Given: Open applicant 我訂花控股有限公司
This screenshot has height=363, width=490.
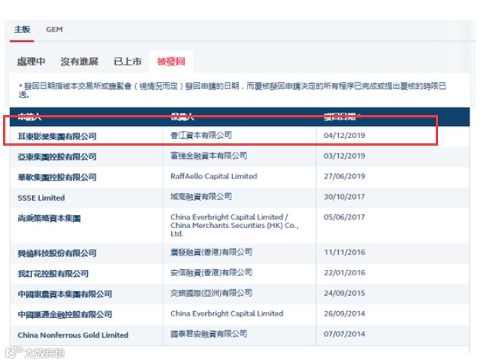Looking at the screenshot, I should (x=53, y=274).
